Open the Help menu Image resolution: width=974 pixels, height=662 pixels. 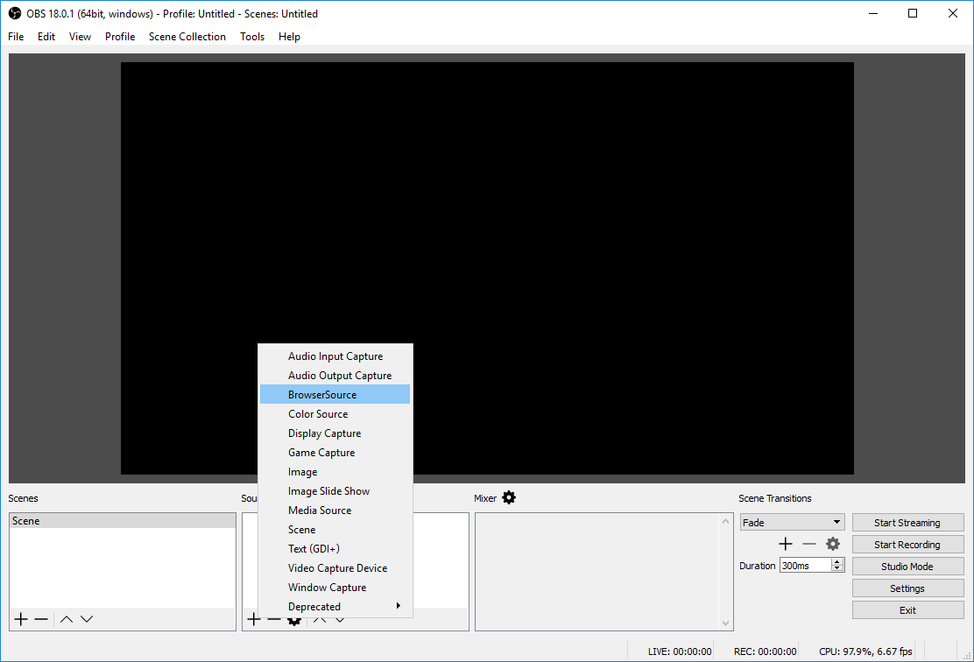[289, 37]
